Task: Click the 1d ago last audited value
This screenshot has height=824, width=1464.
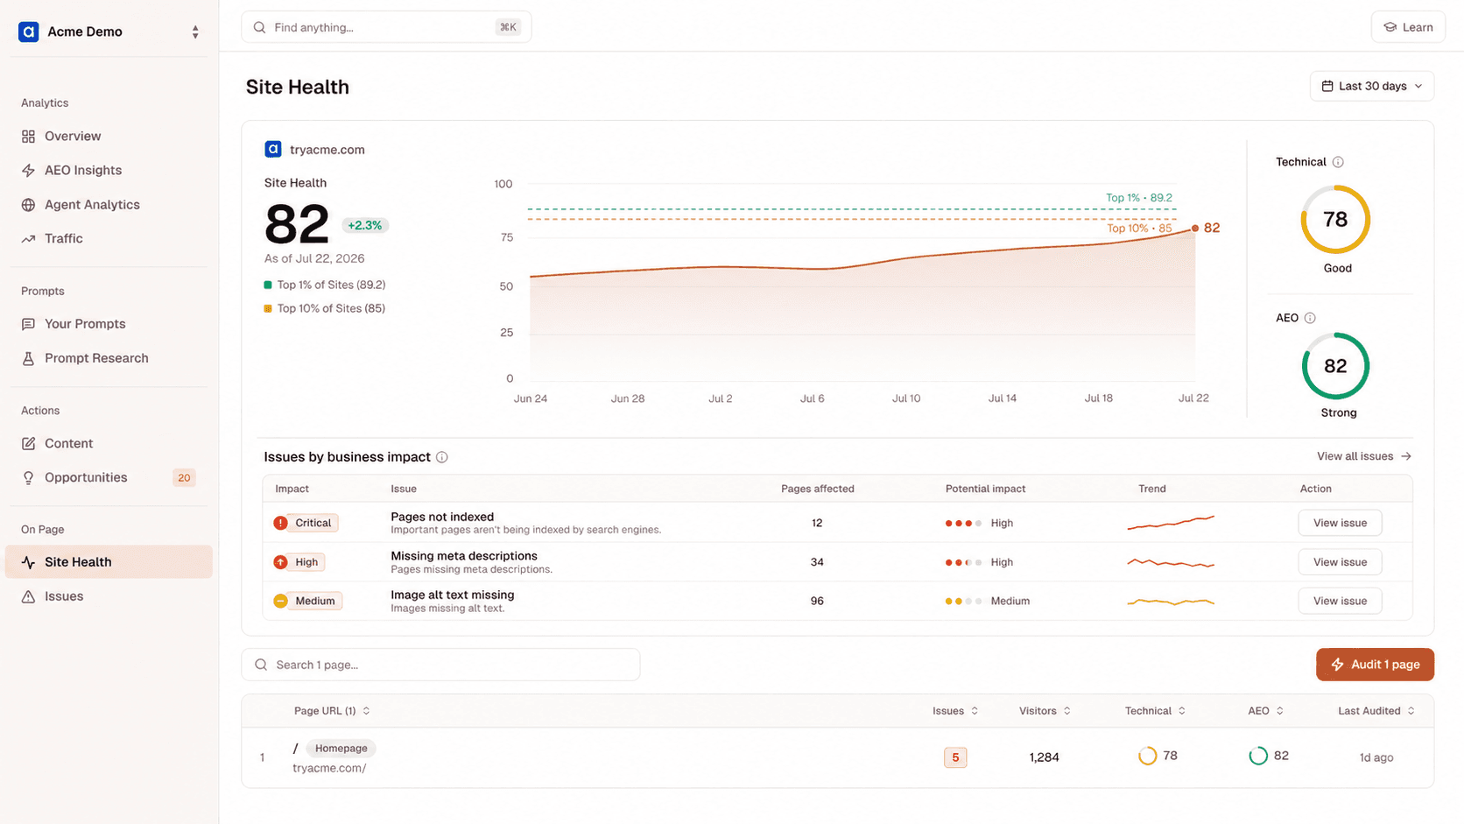Action: 1376,757
